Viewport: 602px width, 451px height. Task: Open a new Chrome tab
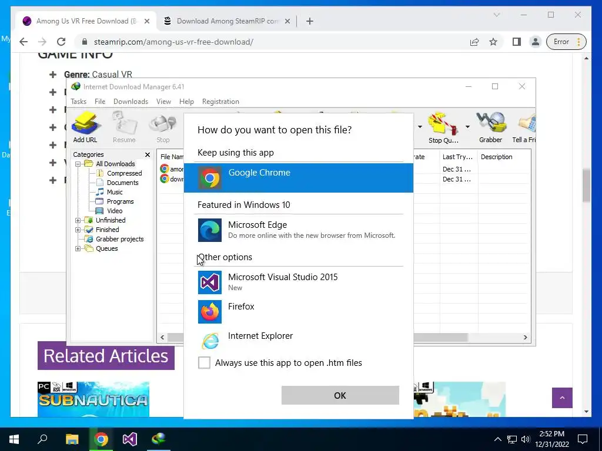coord(310,21)
